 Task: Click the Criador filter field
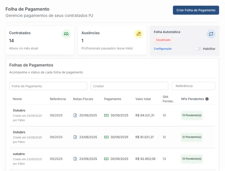129,86
